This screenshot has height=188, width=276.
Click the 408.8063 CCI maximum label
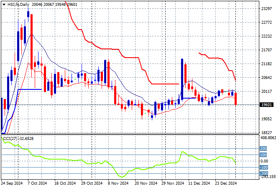click(x=268, y=137)
